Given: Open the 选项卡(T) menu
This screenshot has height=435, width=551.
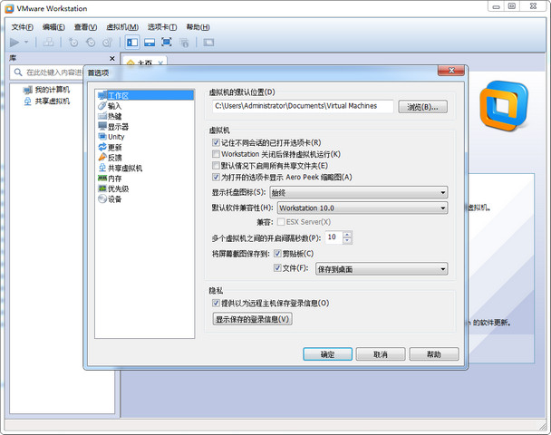Looking at the screenshot, I should 162,27.
